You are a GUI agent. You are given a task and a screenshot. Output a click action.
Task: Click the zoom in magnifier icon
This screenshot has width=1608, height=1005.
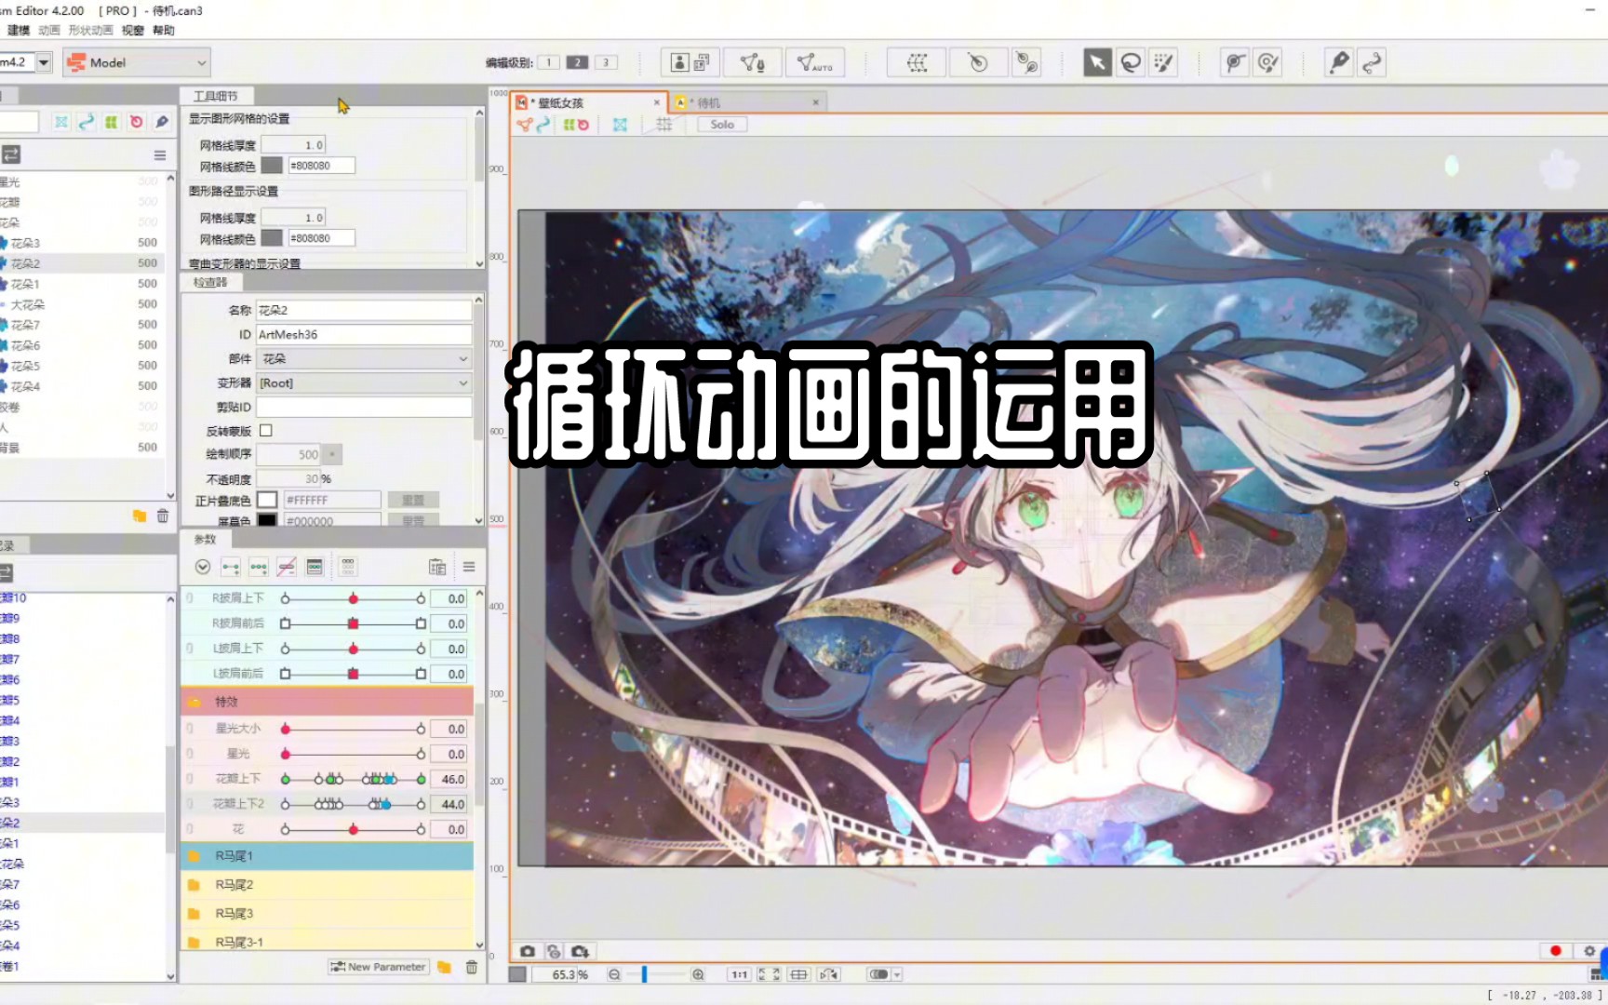pyautogui.click(x=698, y=974)
